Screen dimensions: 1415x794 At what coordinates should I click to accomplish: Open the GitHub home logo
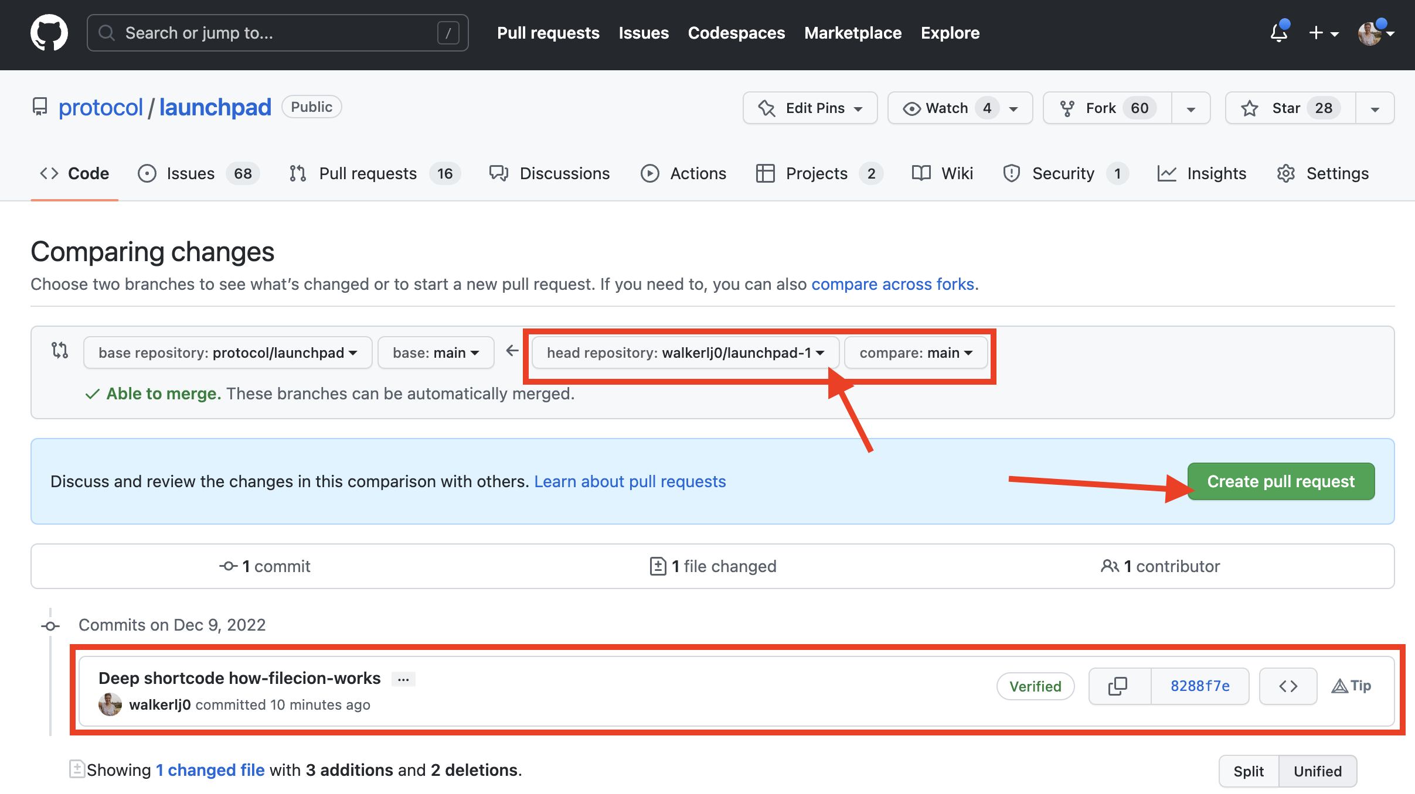click(x=49, y=33)
